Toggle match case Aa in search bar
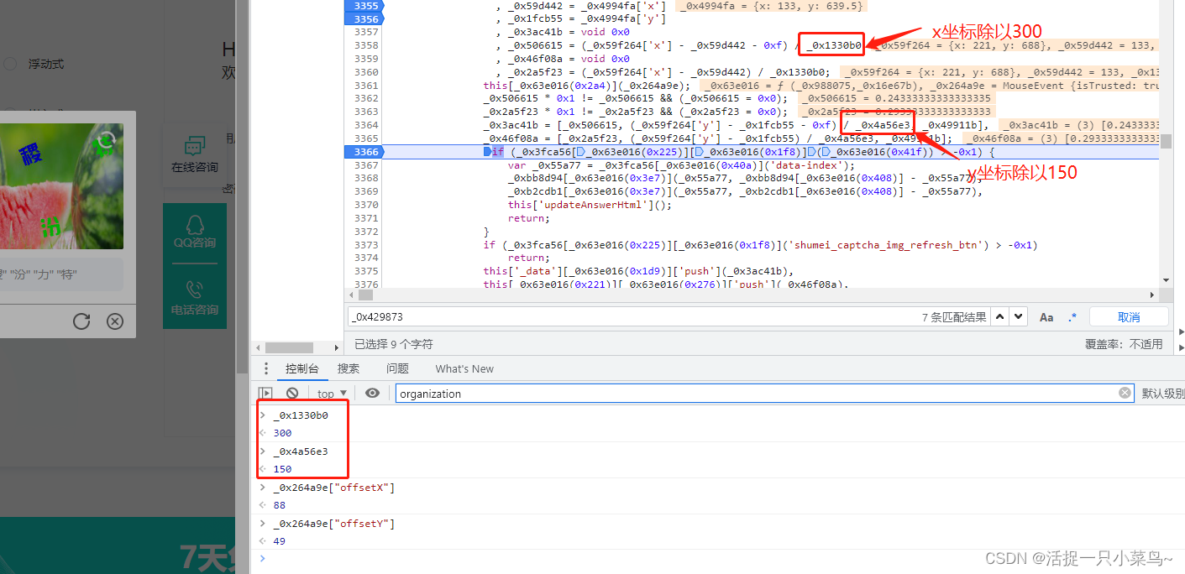The height and width of the screenshot is (574, 1185). click(x=1046, y=317)
